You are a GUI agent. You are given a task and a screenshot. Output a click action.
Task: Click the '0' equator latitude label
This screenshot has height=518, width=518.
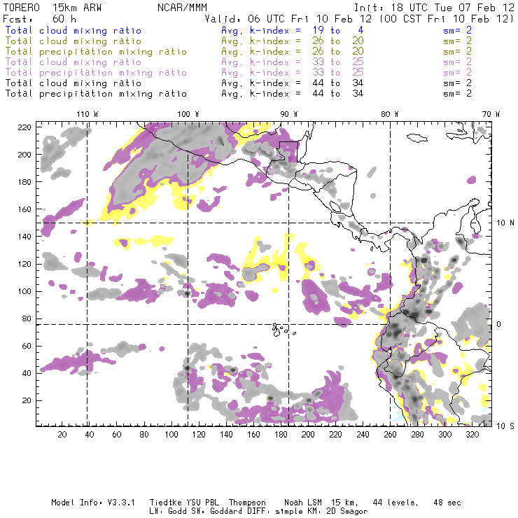coord(498,324)
